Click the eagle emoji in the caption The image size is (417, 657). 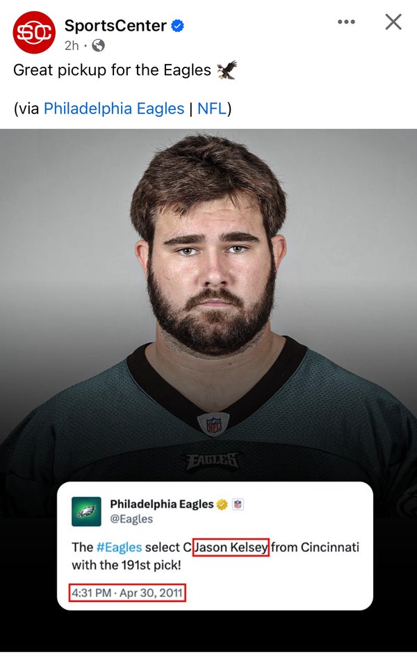click(227, 70)
